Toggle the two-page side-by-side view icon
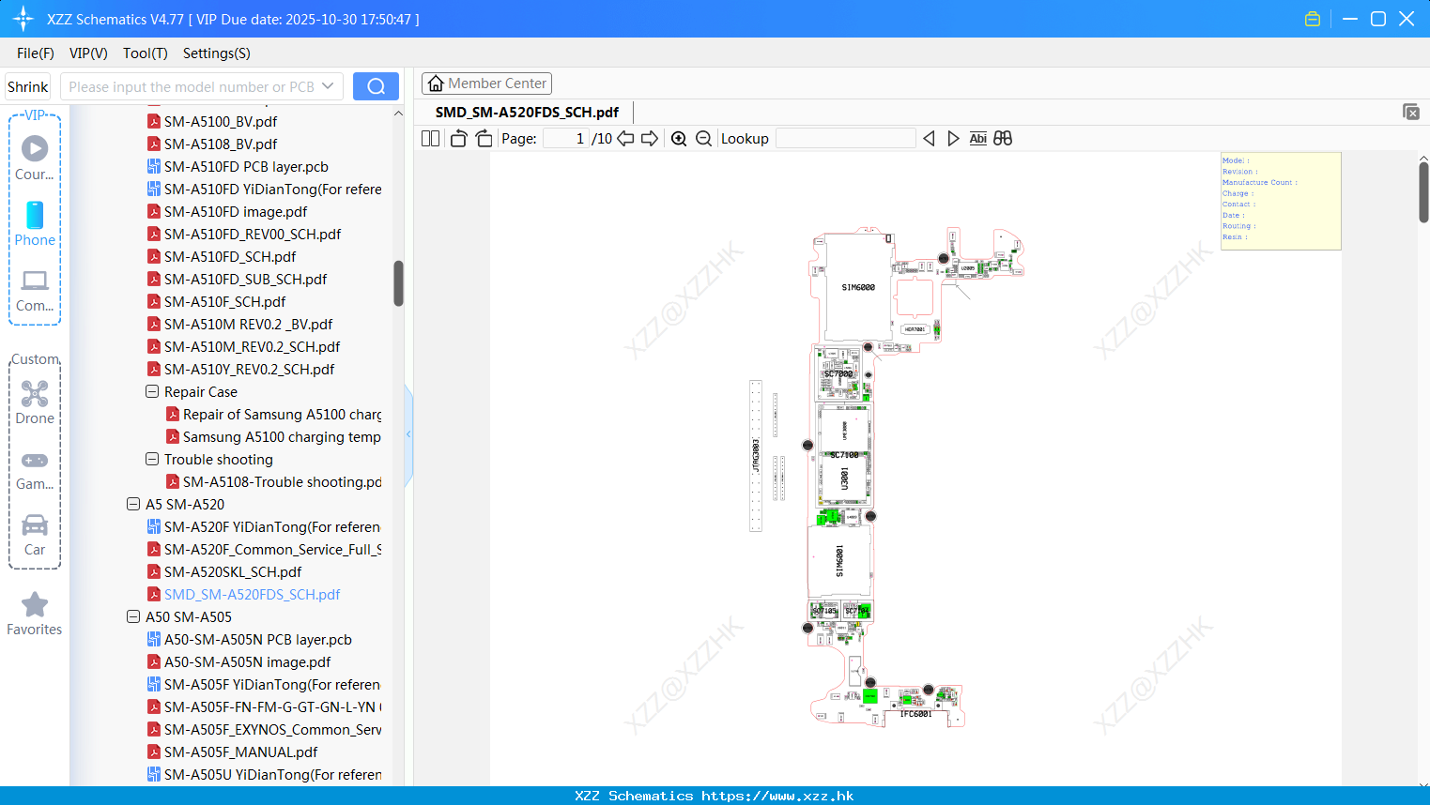This screenshot has height=805, width=1430. point(430,138)
